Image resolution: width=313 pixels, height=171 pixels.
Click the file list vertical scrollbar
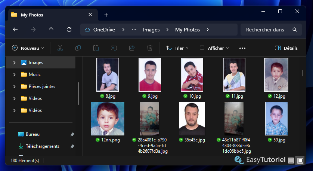(x=303, y=73)
